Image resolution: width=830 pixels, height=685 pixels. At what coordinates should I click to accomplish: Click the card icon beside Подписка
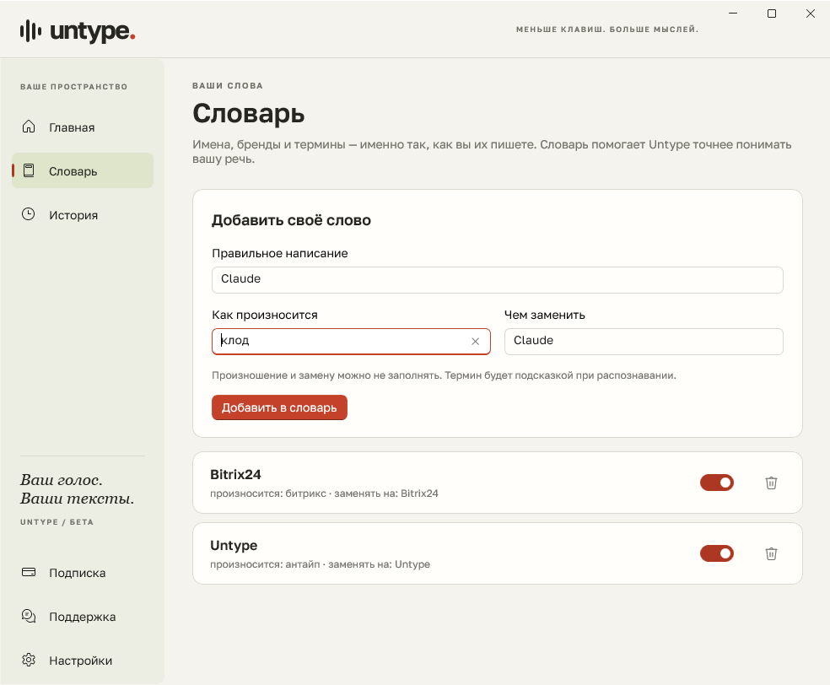coord(29,572)
